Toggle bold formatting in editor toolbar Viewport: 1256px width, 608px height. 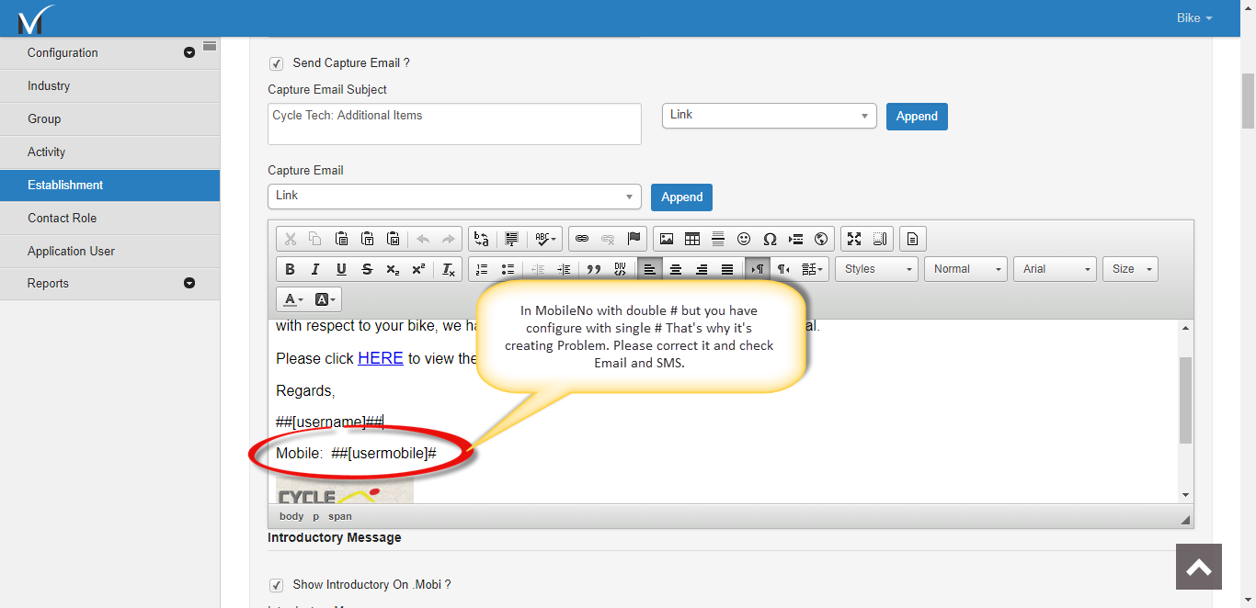coord(290,269)
